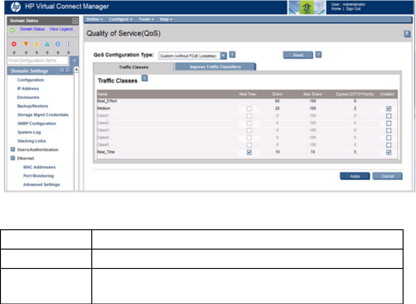Enable the Class4 traffic class
Viewport: 416px width, 304px height.
click(389, 137)
